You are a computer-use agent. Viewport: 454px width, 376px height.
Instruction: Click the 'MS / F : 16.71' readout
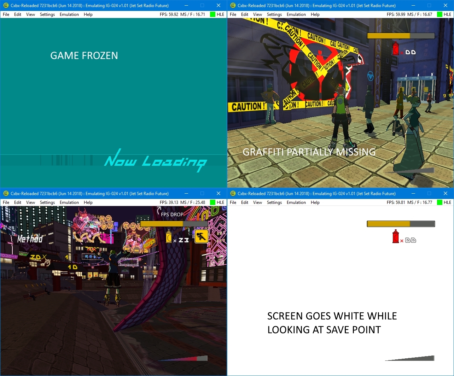click(x=193, y=14)
